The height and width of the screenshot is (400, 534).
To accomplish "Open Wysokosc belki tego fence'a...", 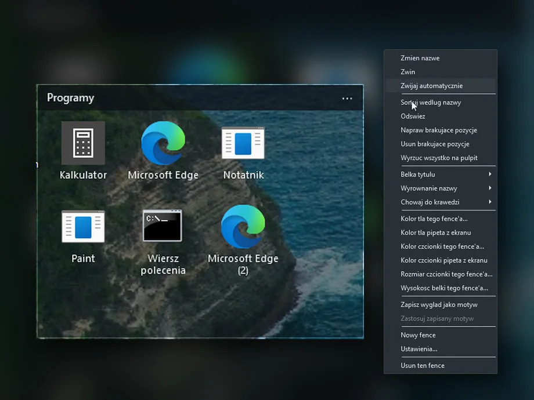I will coord(441,288).
